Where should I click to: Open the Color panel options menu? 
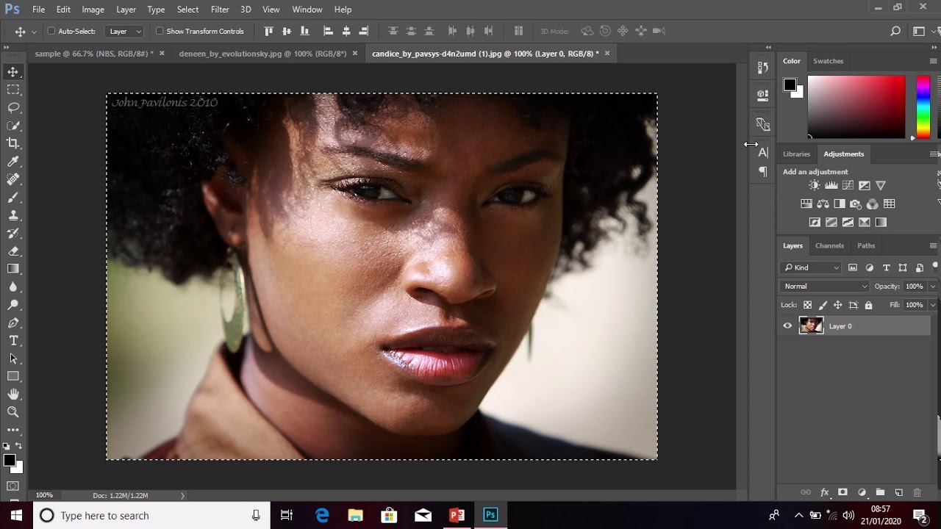pos(933,61)
